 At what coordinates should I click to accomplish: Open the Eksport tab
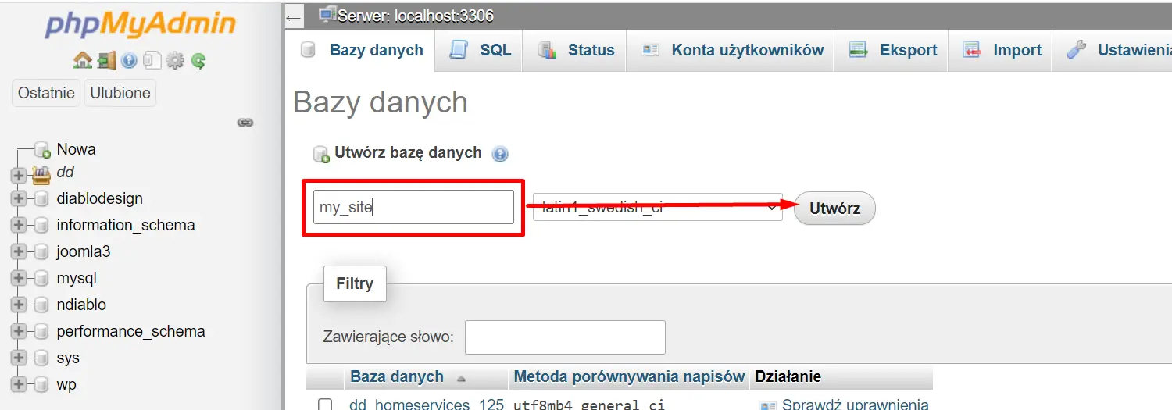pos(892,50)
